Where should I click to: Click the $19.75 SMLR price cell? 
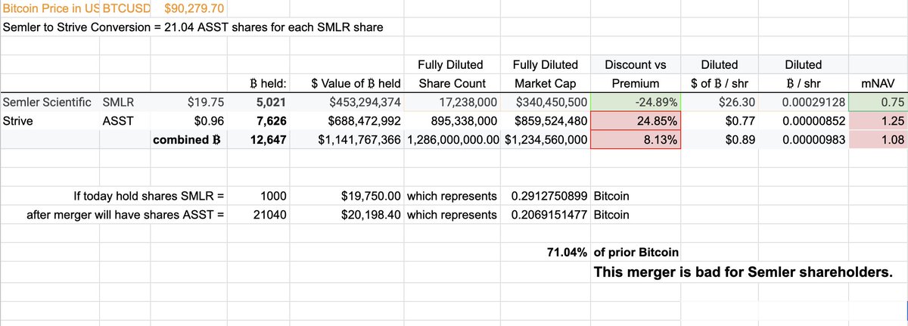pos(190,101)
